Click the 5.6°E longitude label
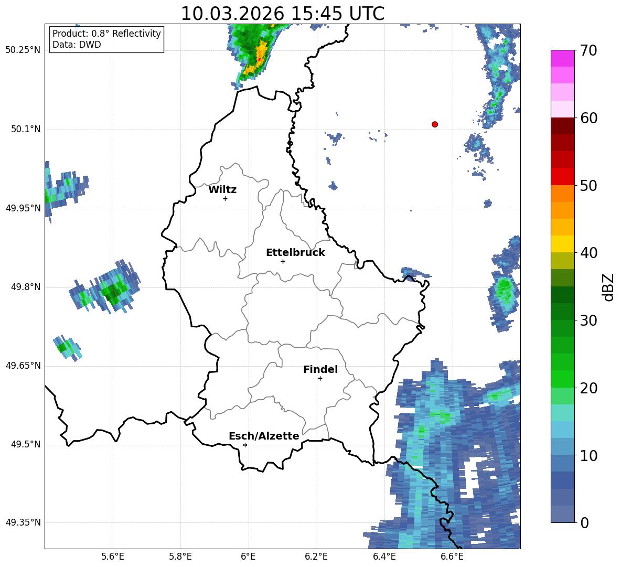 pos(112,557)
